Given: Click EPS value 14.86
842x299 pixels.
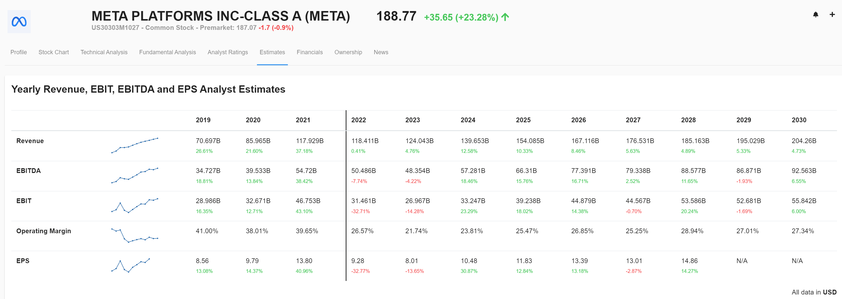Looking at the screenshot, I should (x=689, y=261).
